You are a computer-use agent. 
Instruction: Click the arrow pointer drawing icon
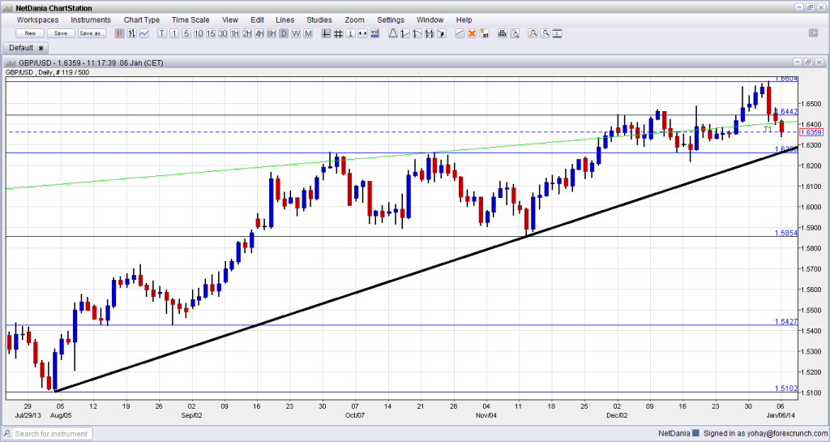(442, 33)
